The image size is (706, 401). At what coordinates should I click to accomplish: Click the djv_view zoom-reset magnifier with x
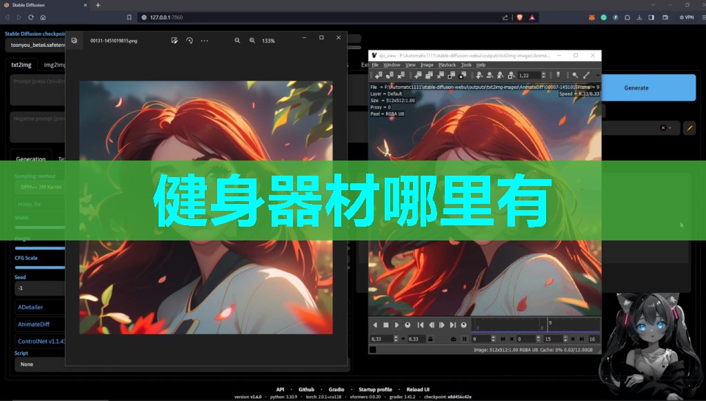[x=501, y=75]
